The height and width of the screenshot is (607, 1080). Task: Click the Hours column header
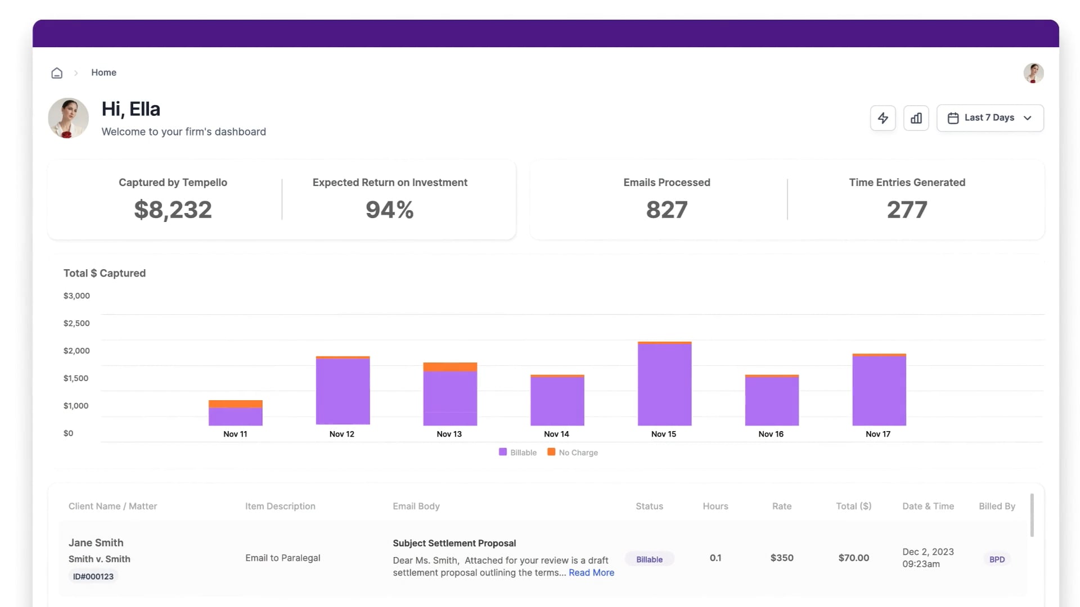click(715, 506)
